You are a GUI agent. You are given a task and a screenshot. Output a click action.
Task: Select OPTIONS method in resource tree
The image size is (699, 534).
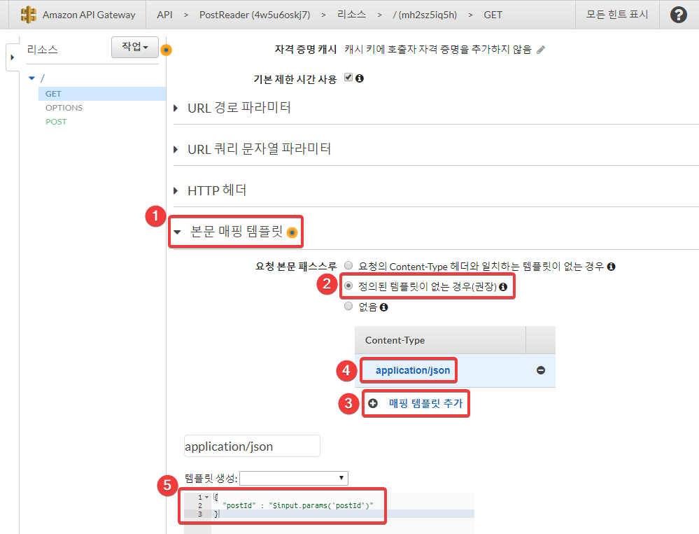pyautogui.click(x=64, y=108)
